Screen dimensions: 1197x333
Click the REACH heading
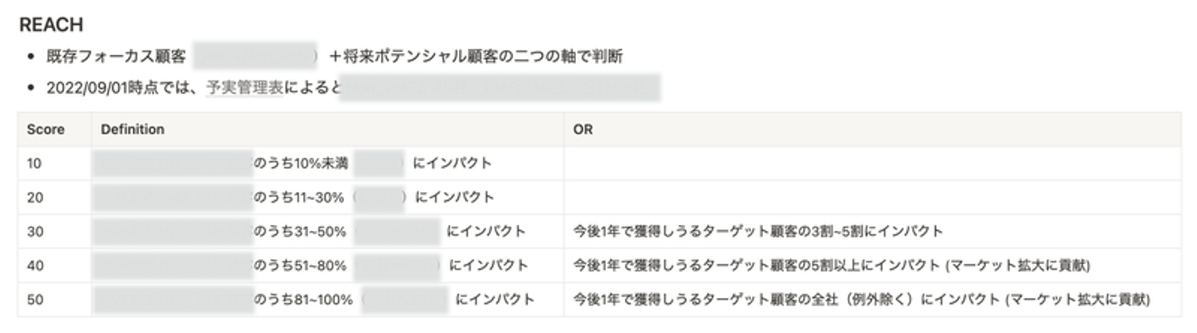coord(52,25)
